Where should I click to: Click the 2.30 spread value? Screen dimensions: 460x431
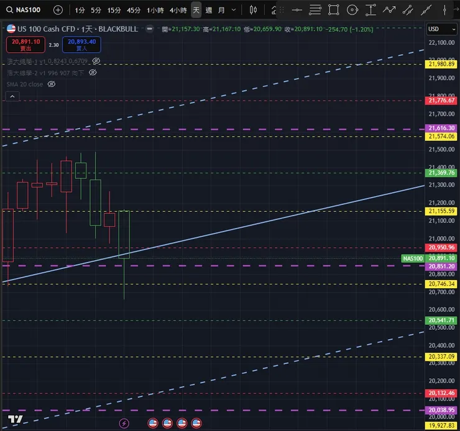53,45
